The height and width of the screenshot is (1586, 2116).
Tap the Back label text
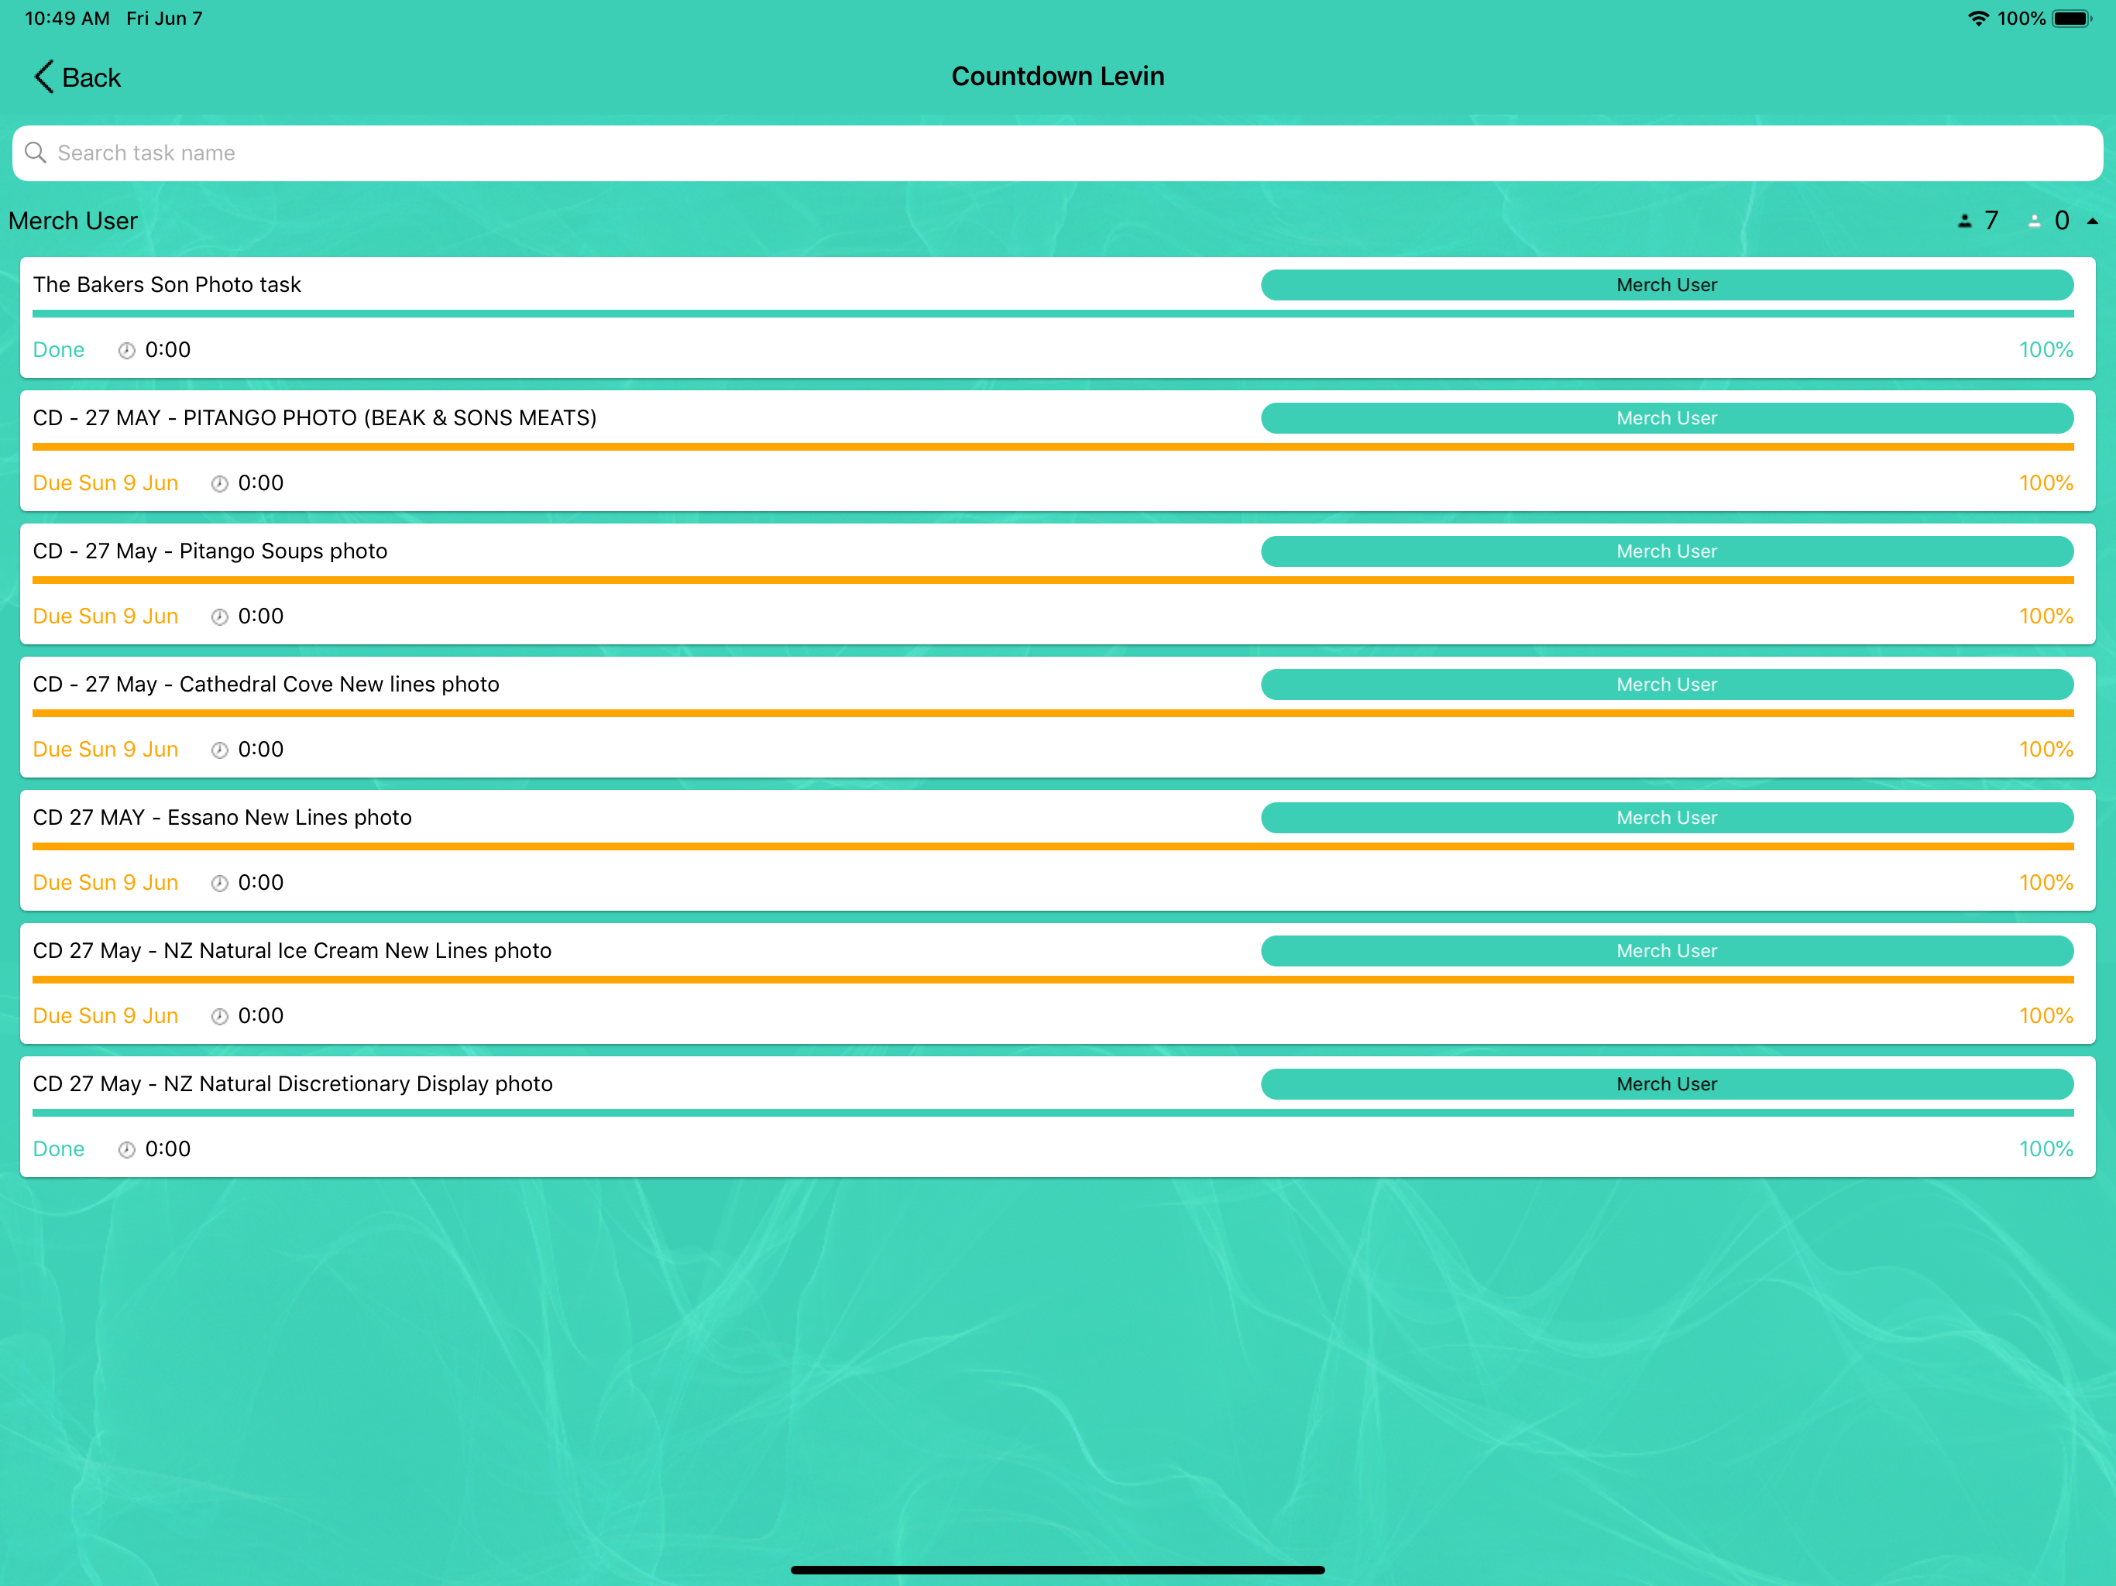tap(92, 77)
